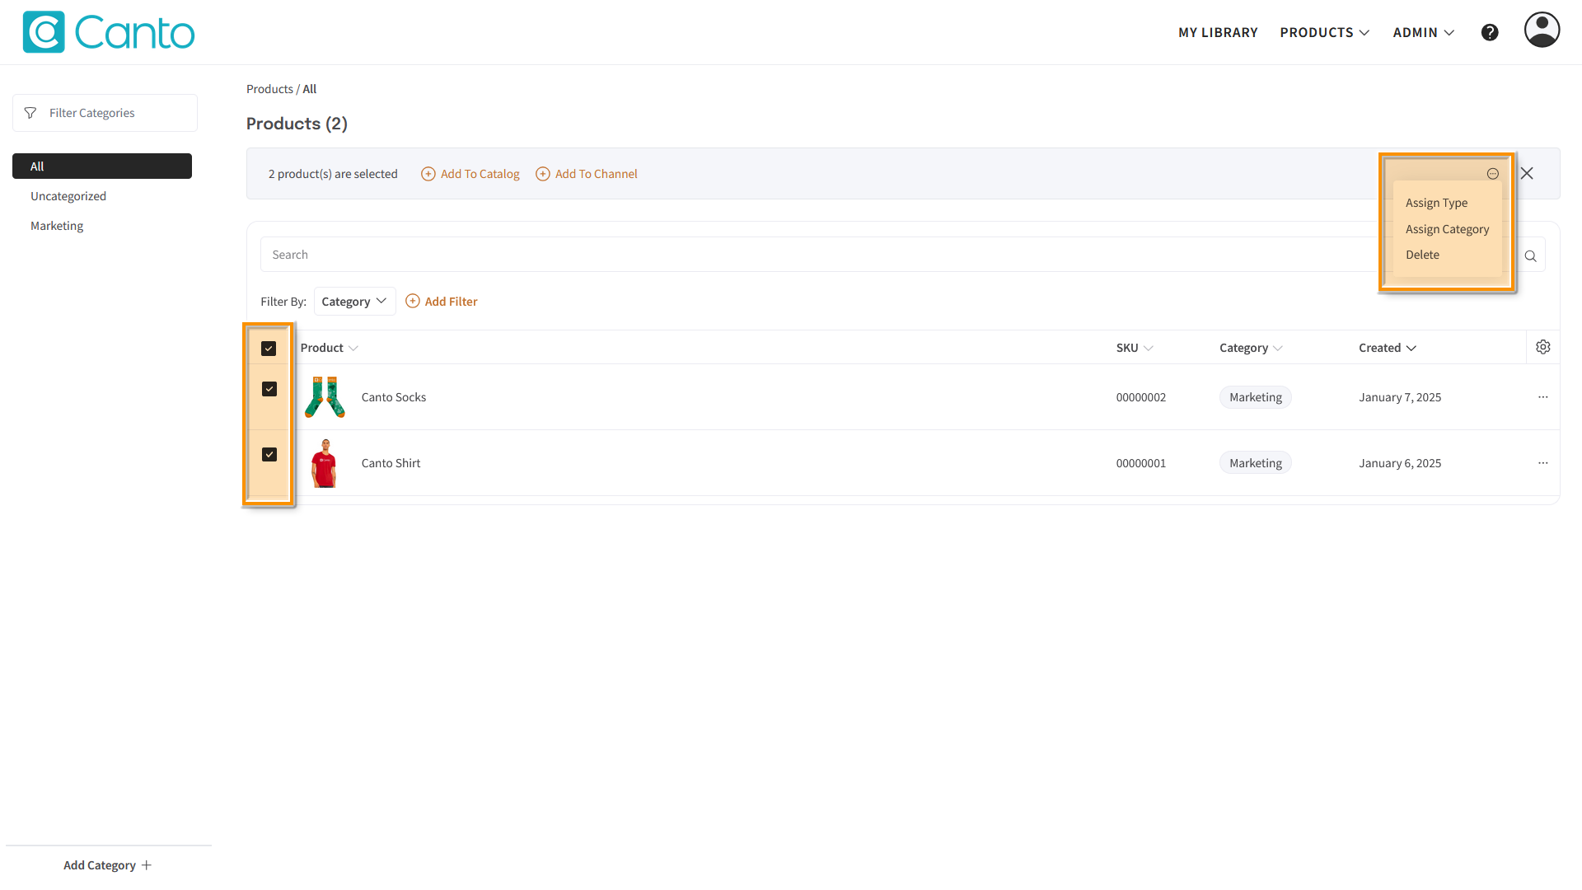Click the Canto Socks thumbnail
The width and height of the screenshot is (1582, 890).
325,396
